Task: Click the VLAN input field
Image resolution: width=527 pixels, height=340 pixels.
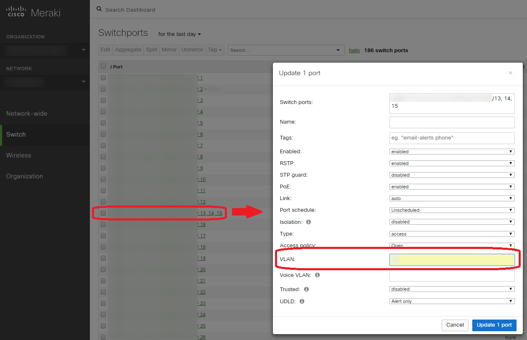Action: pyautogui.click(x=452, y=260)
